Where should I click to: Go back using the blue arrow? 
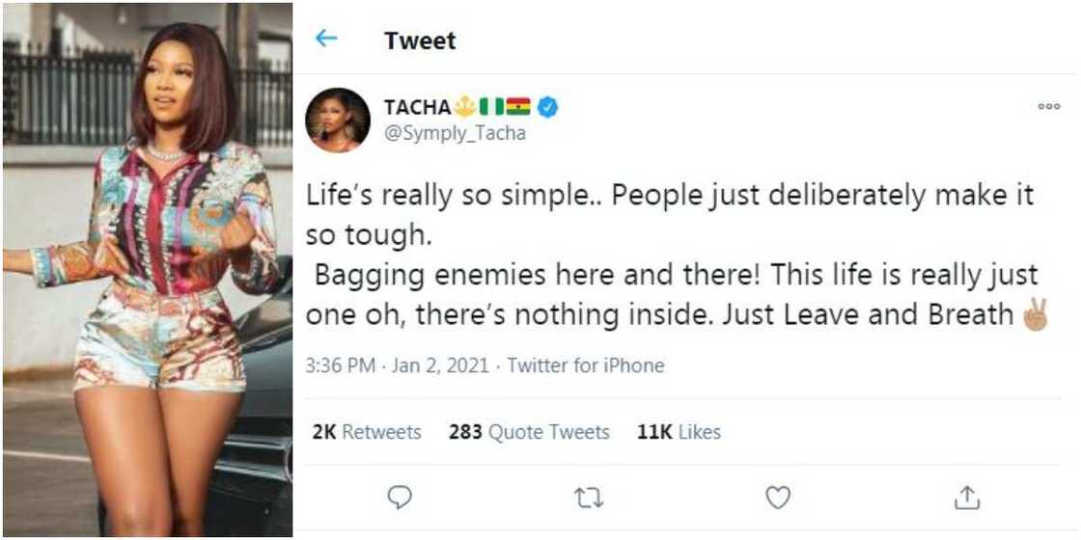tap(326, 39)
